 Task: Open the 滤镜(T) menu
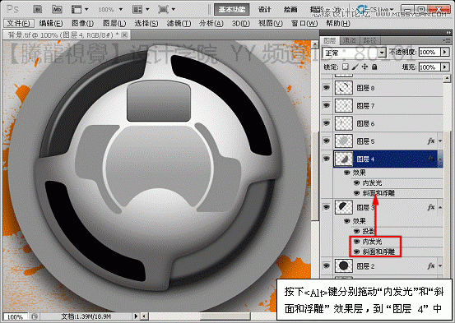179,23
